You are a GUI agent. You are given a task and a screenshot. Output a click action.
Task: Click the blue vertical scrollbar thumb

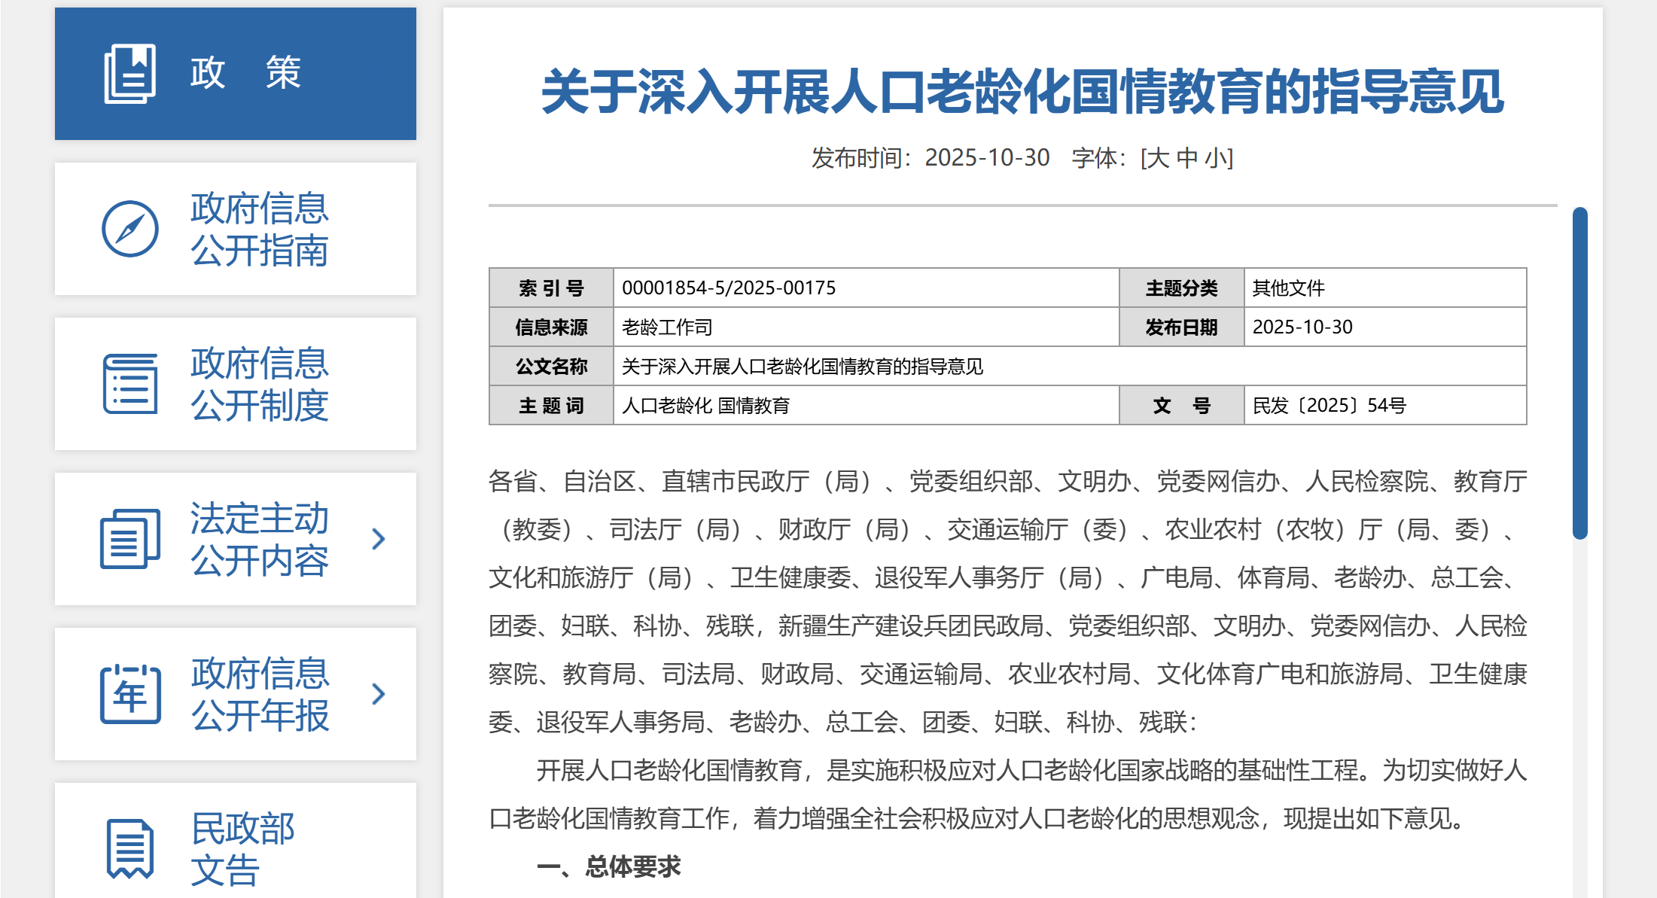coord(1580,373)
